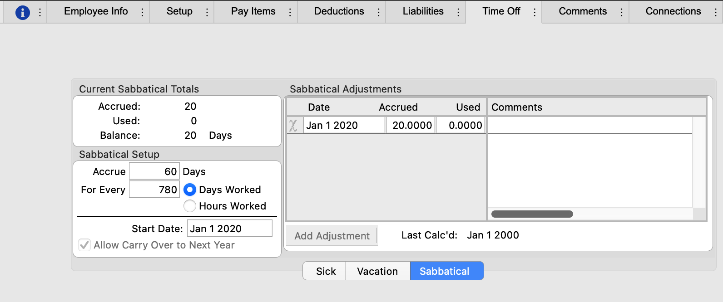
Task: Select the Days Worked radio button
Action: (x=190, y=190)
